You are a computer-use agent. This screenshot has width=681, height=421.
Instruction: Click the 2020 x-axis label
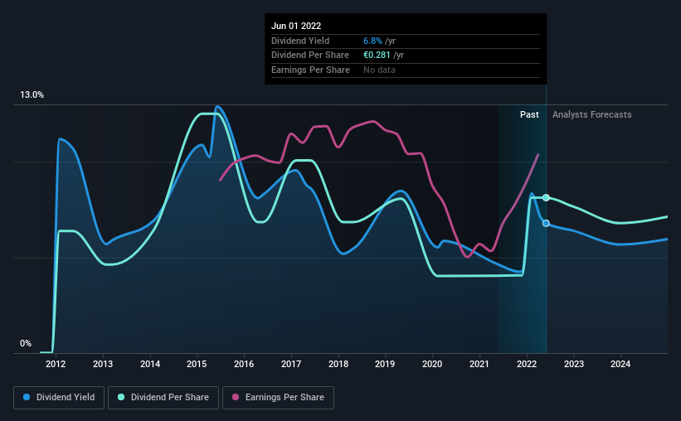[x=432, y=364]
